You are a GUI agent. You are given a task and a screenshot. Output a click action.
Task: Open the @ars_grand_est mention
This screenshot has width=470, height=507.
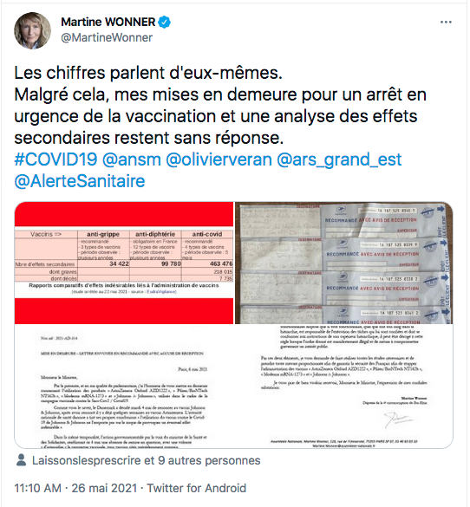click(339, 159)
